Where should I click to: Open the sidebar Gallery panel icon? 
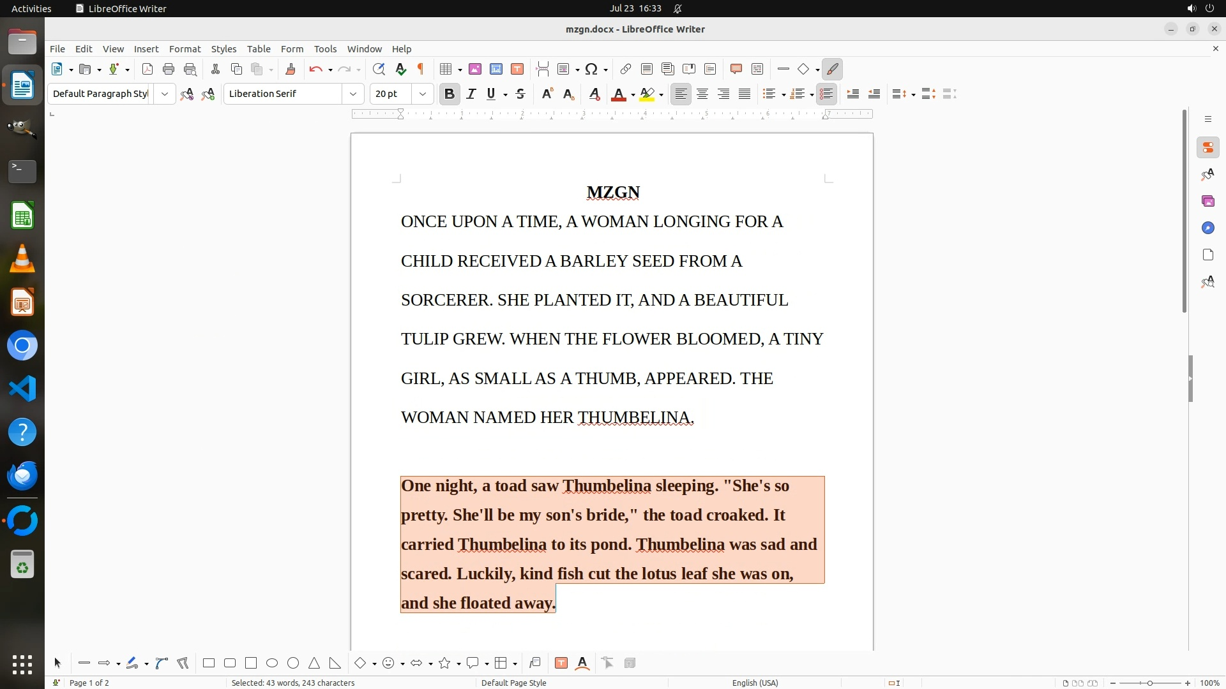pyautogui.click(x=1207, y=202)
